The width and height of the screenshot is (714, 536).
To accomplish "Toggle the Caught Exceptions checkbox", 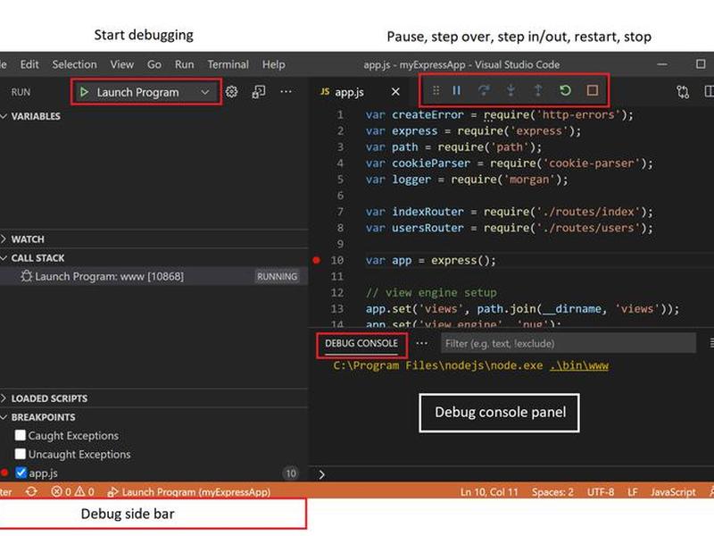I will click(x=20, y=435).
